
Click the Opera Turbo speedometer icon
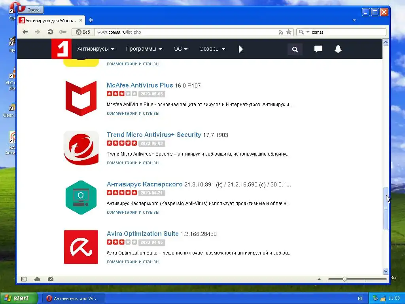pyautogui.click(x=51, y=279)
